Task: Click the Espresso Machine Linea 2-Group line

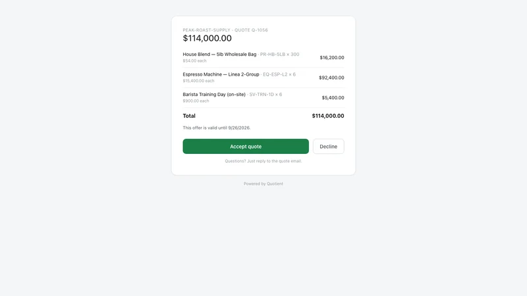Action: (x=263, y=78)
